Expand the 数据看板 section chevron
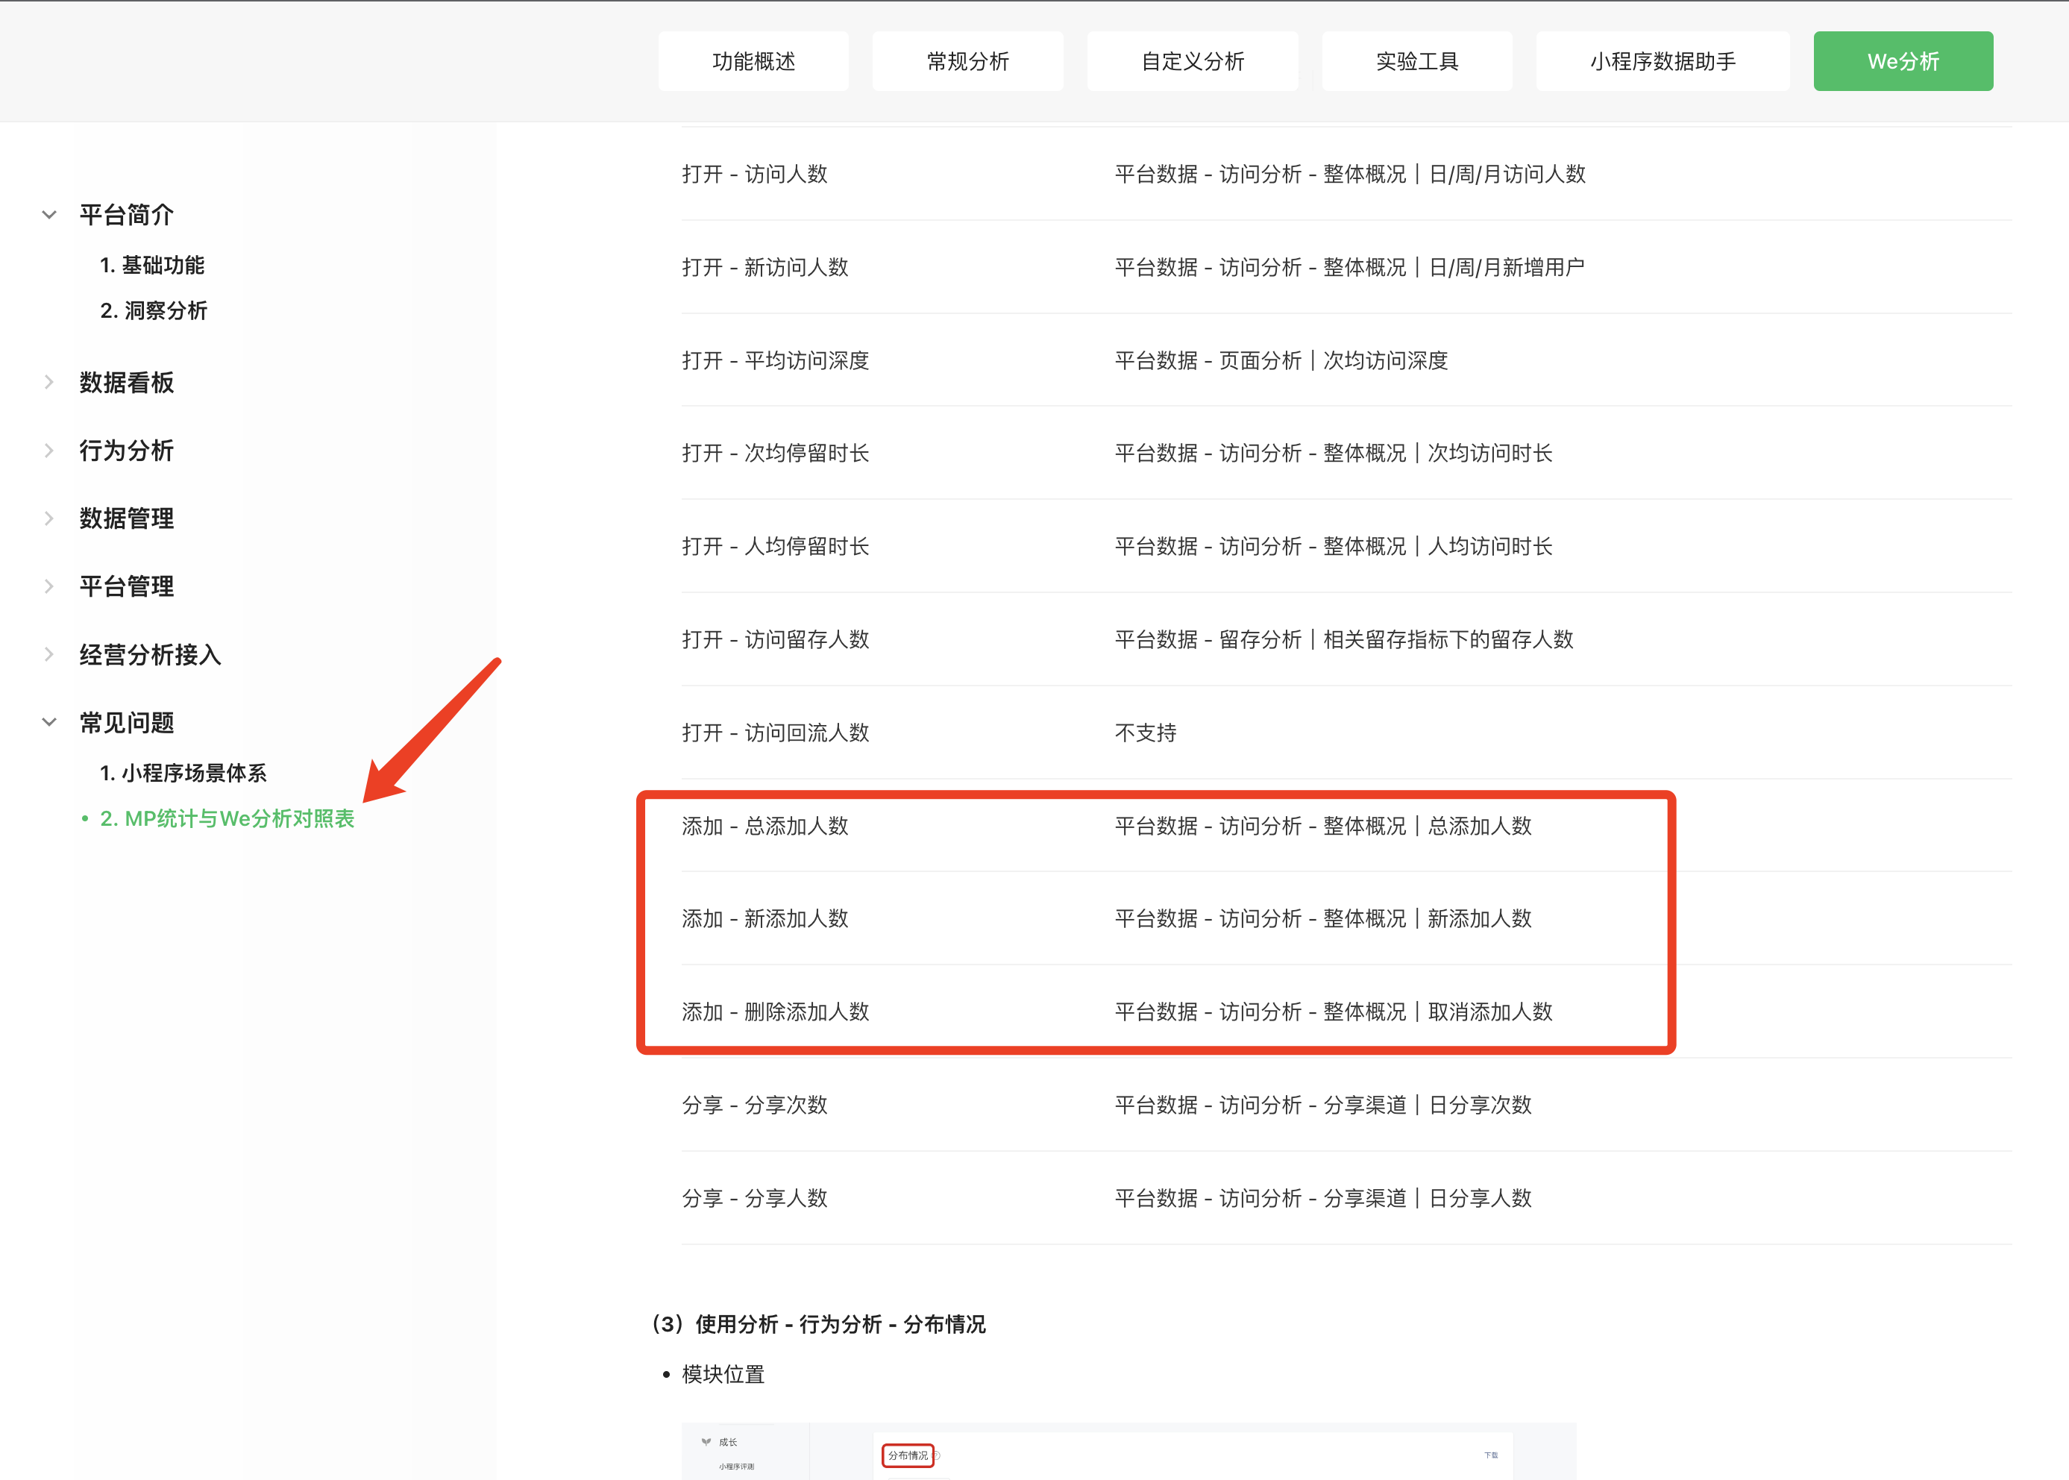 click(49, 383)
